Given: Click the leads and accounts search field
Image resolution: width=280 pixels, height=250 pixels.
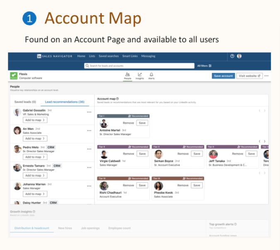Looking at the screenshot, I should click(x=139, y=66).
